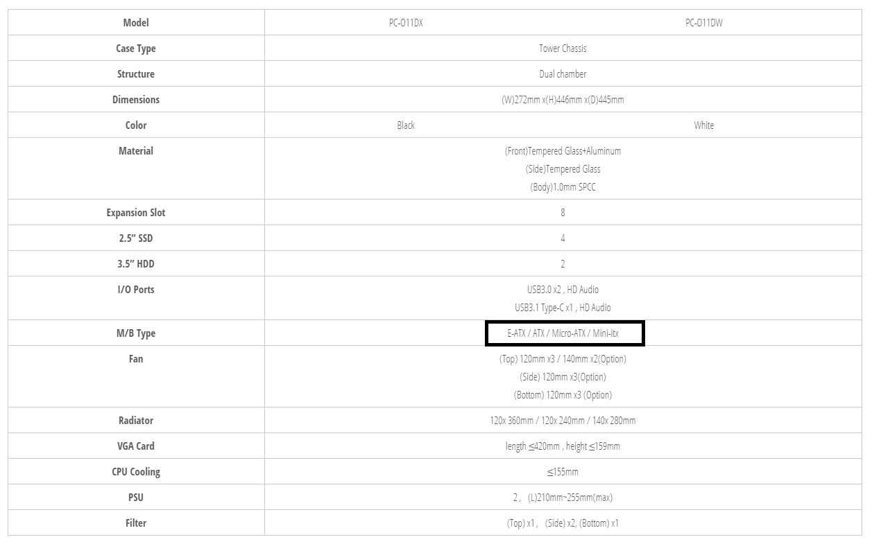Click the (Body)1.0mm SPCC material line
This screenshot has width=872, height=544.
click(563, 187)
